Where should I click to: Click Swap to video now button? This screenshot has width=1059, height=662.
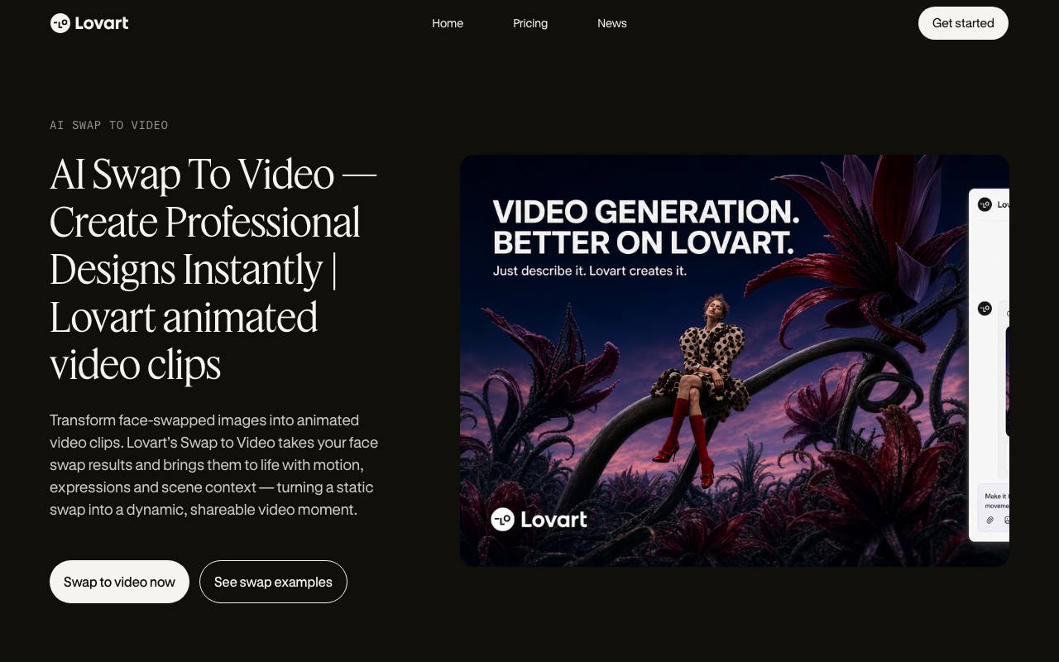coord(119,582)
